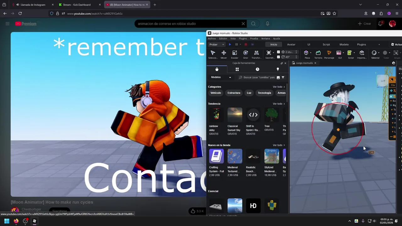Expand the Material dropdown arrow
This screenshot has width=402, height=226.
(378, 53)
